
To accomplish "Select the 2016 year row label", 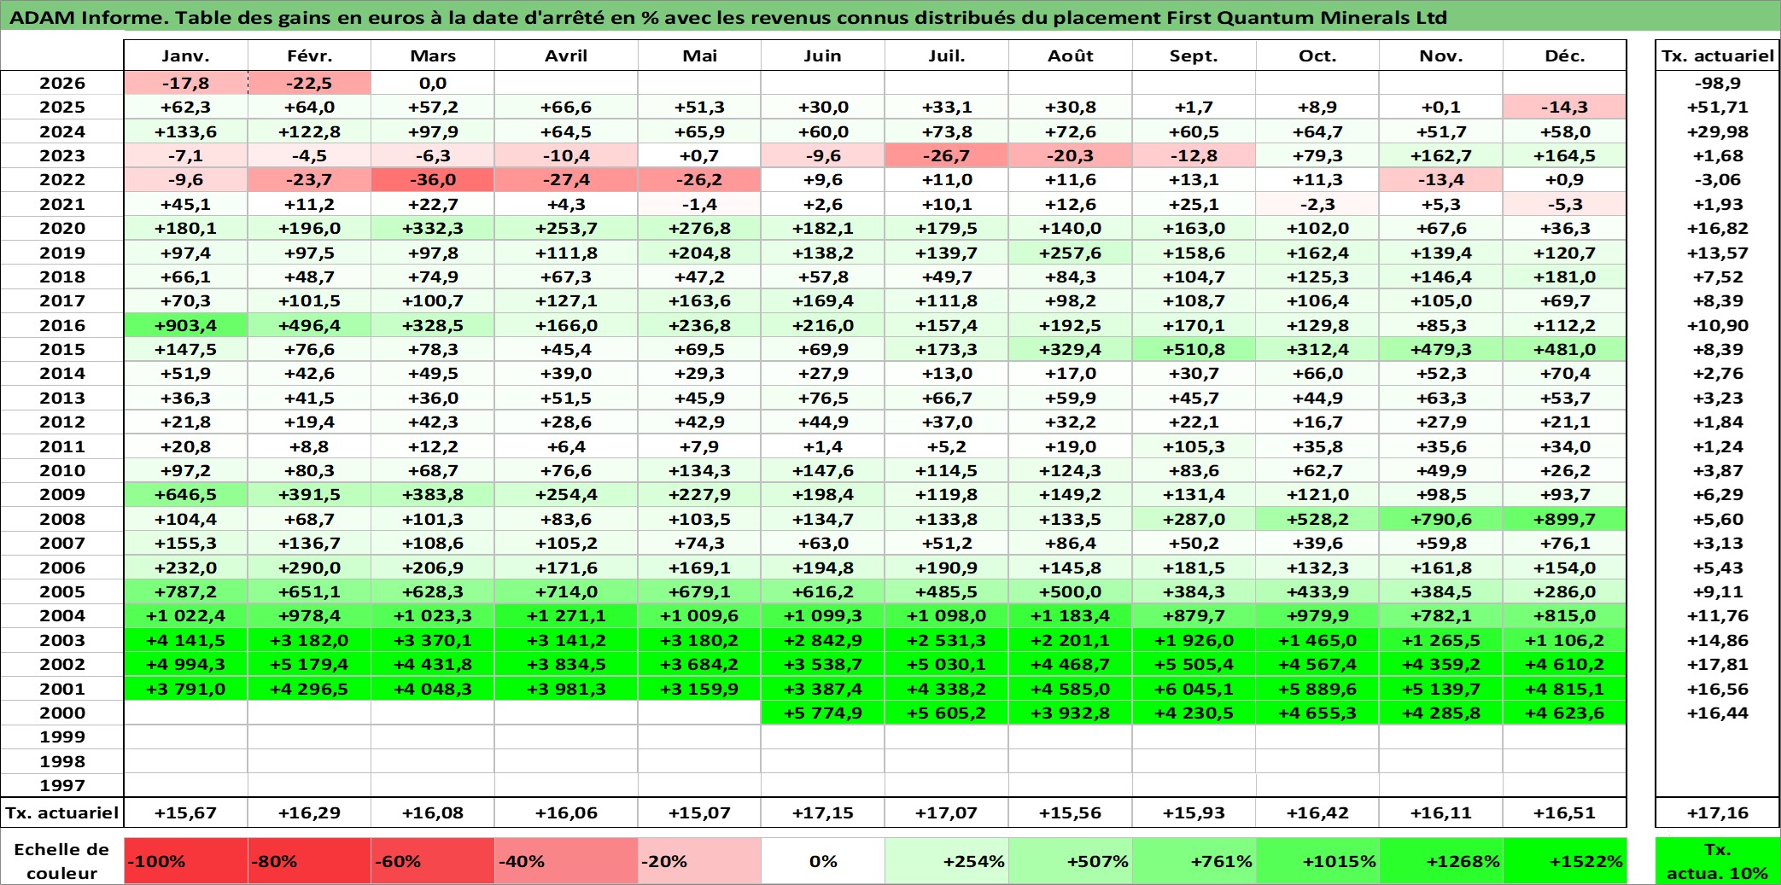I will [x=62, y=325].
